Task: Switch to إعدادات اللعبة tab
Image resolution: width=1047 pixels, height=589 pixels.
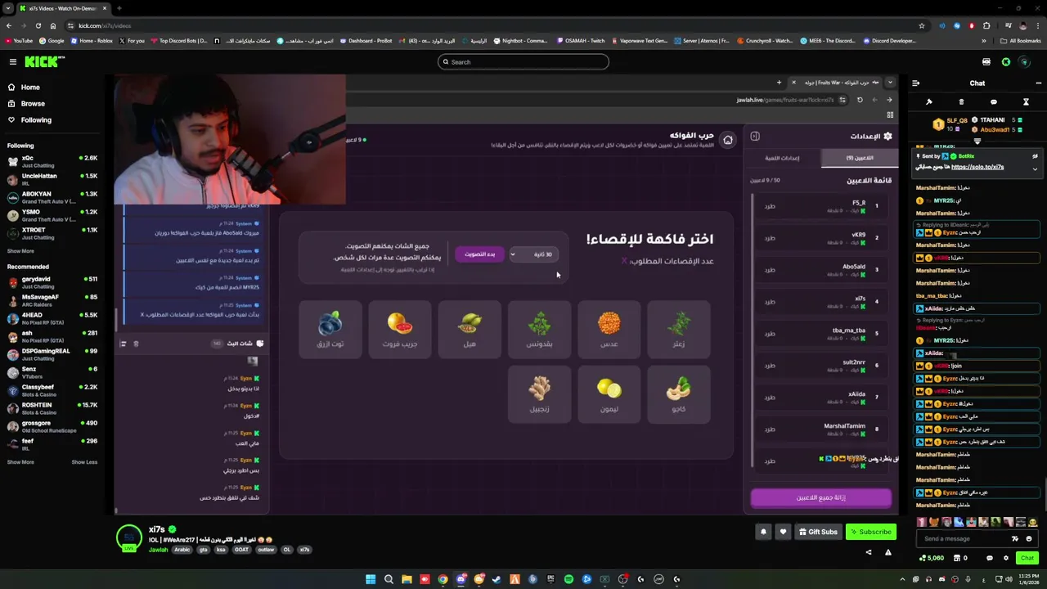Action: coord(782,158)
